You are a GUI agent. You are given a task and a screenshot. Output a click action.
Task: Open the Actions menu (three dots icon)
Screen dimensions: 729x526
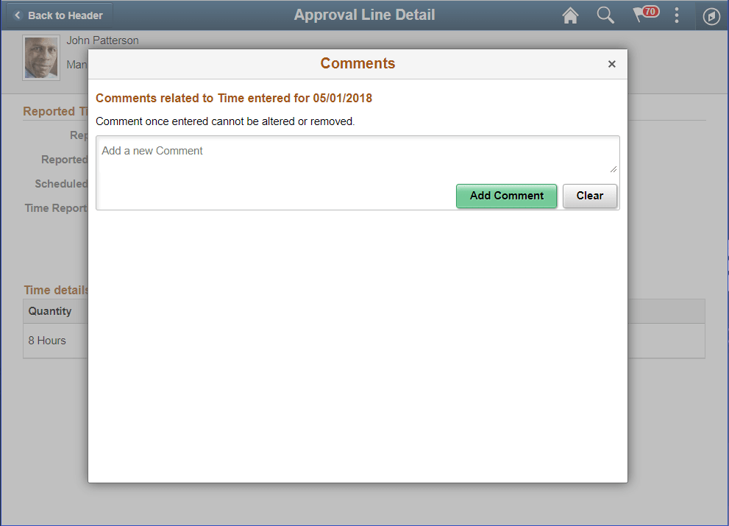point(677,15)
